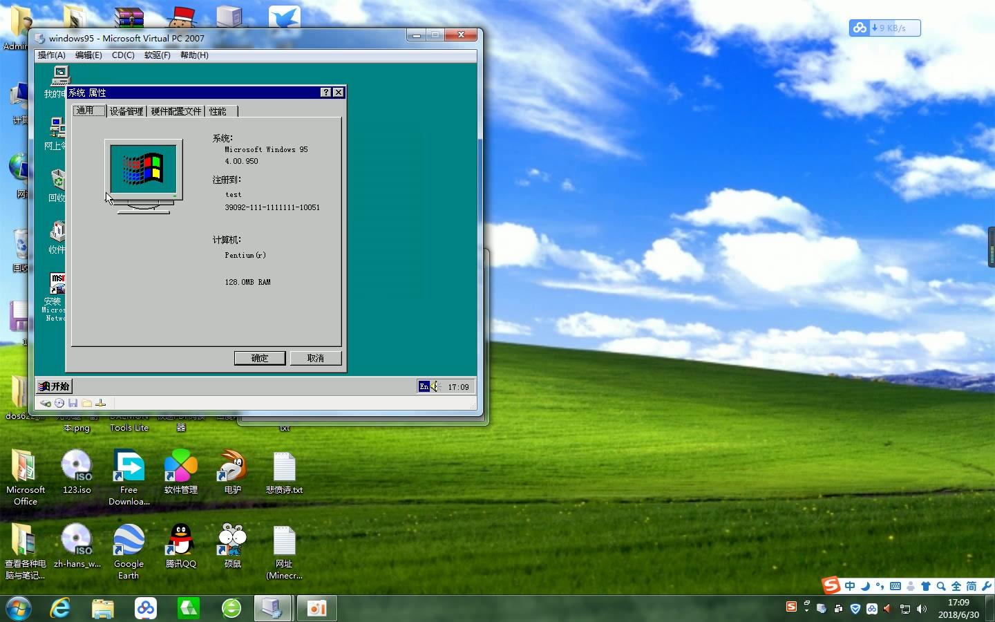The image size is (995, 622).
Task: Toggle the punctuation mode on the IME bar
Action: click(x=880, y=586)
